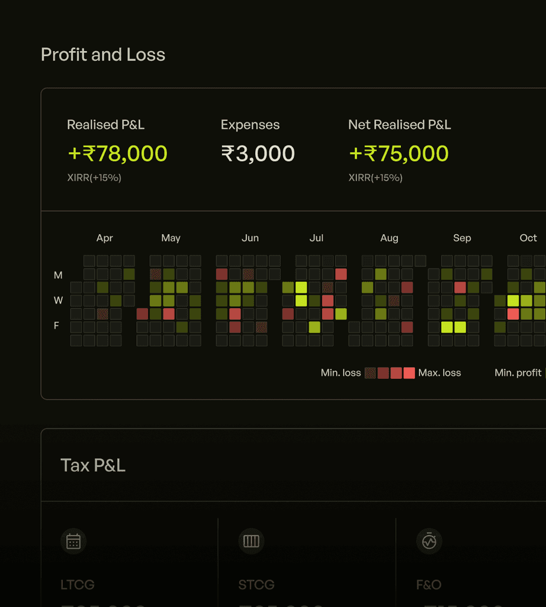Image resolution: width=546 pixels, height=607 pixels.
Task: Expand the Tax P&L section
Action: [93, 466]
